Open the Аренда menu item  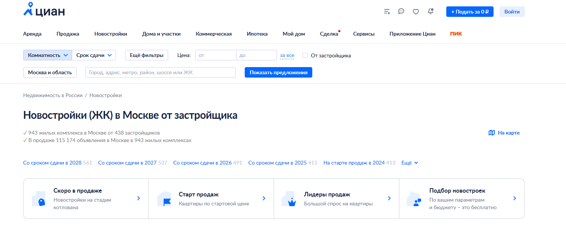point(32,34)
